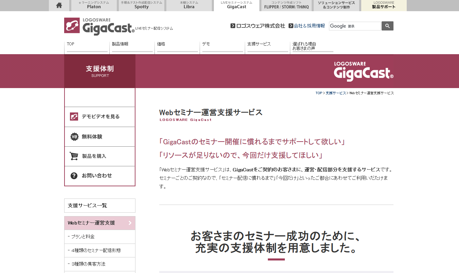The height and width of the screenshot is (273, 459).
Task: Open the 支援サービス menu item
Action: click(268, 47)
